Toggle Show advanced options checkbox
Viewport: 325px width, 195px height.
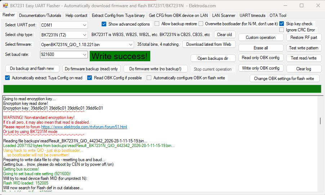pyautogui.click(x=104, y=24)
